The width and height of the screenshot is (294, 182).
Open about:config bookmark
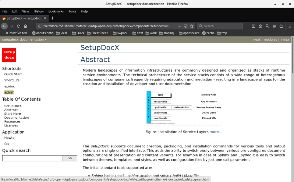click(x=43, y=33)
